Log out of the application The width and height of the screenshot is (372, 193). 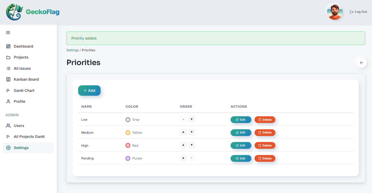pos(358,12)
